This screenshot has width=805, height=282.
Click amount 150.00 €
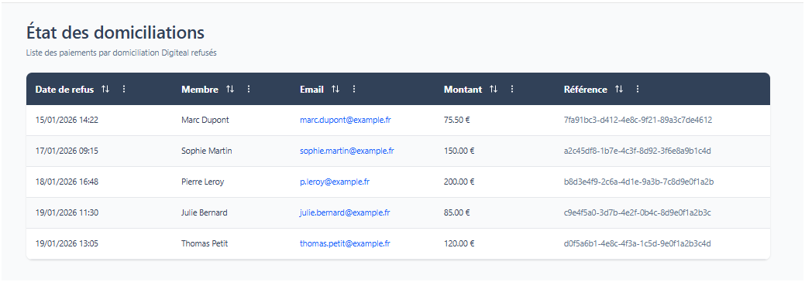pyautogui.click(x=459, y=151)
